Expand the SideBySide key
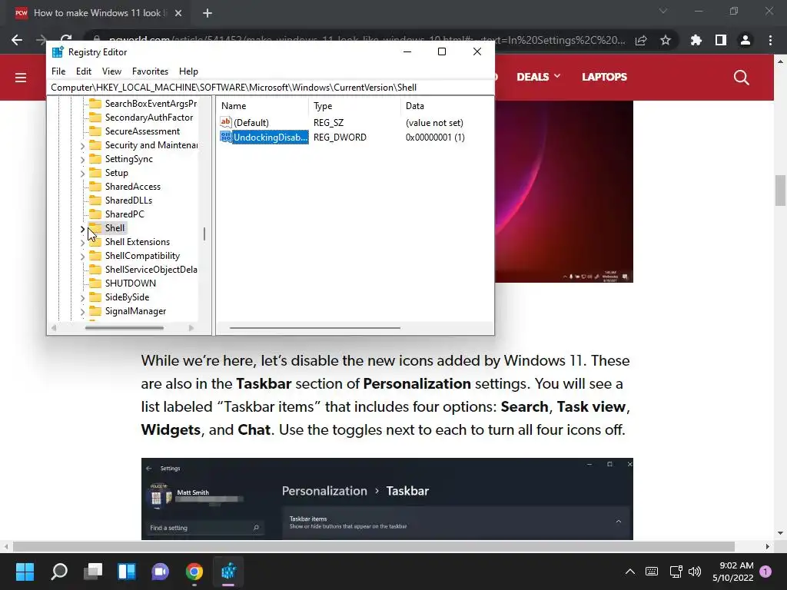 (82, 298)
